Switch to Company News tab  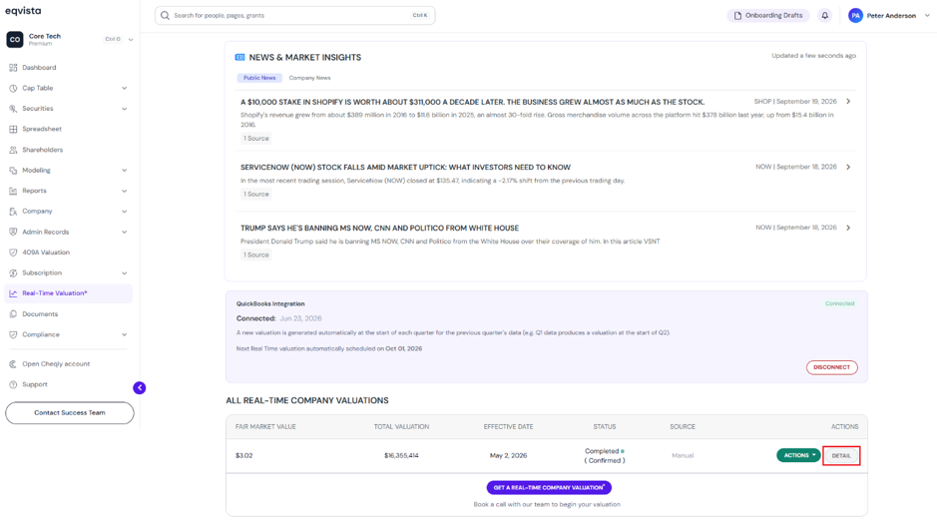point(309,78)
